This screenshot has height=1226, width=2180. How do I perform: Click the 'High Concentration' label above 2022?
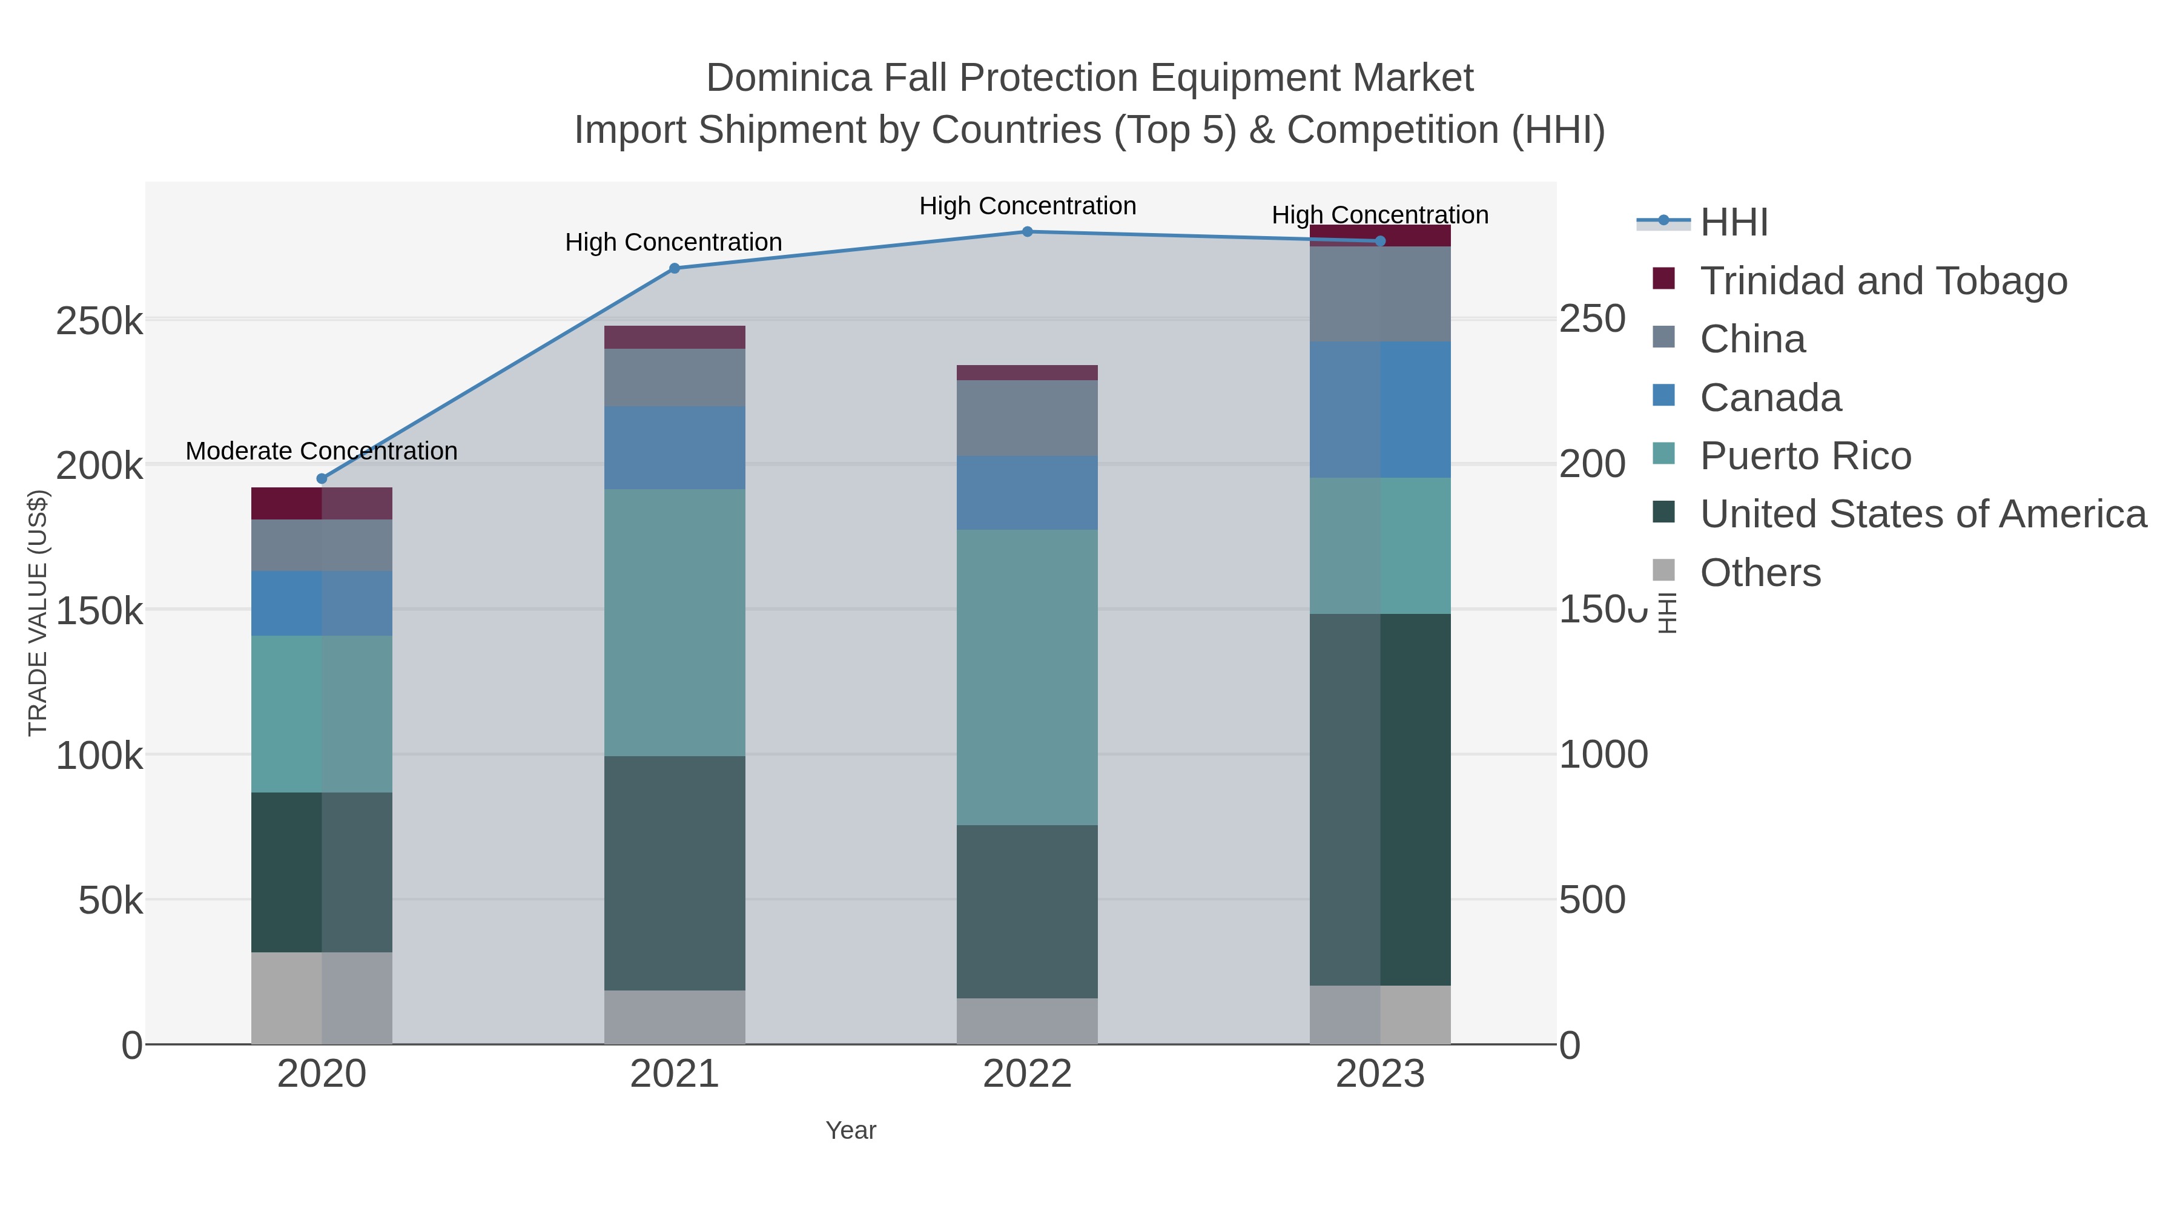click(x=1028, y=206)
